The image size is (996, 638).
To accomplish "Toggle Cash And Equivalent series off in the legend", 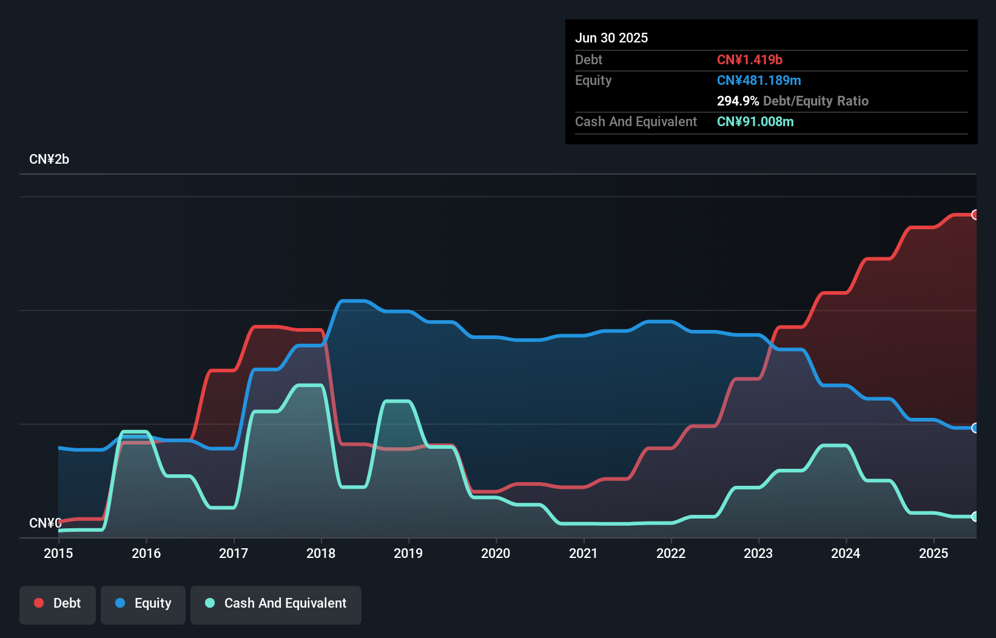I will (x=276, y=603).
